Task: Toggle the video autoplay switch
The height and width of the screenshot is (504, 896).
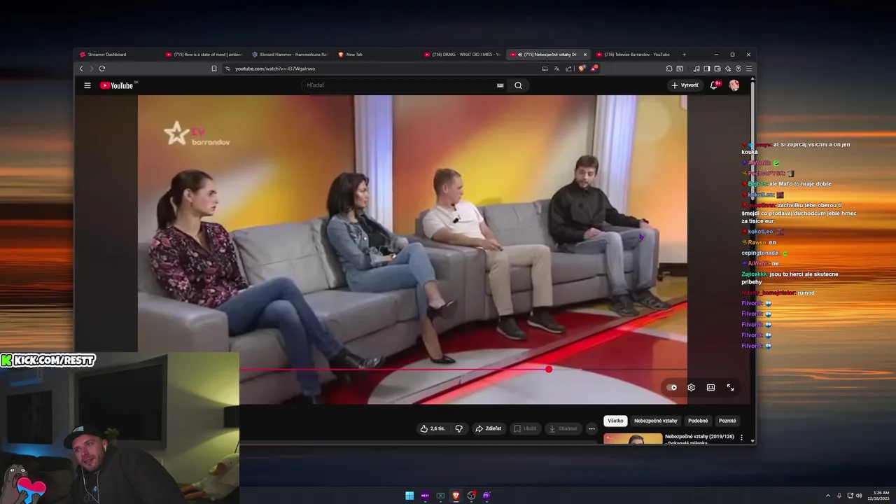Action: (x=672, y=387)
